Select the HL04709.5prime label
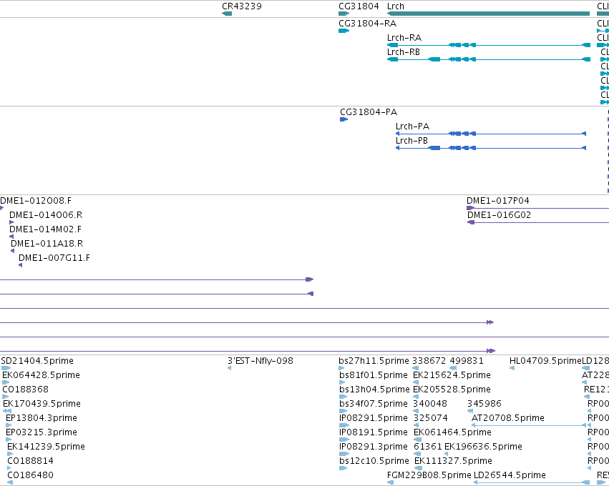The height and width of the screenshot is (486, 609). pyautogui.click(x=545, y=361)
